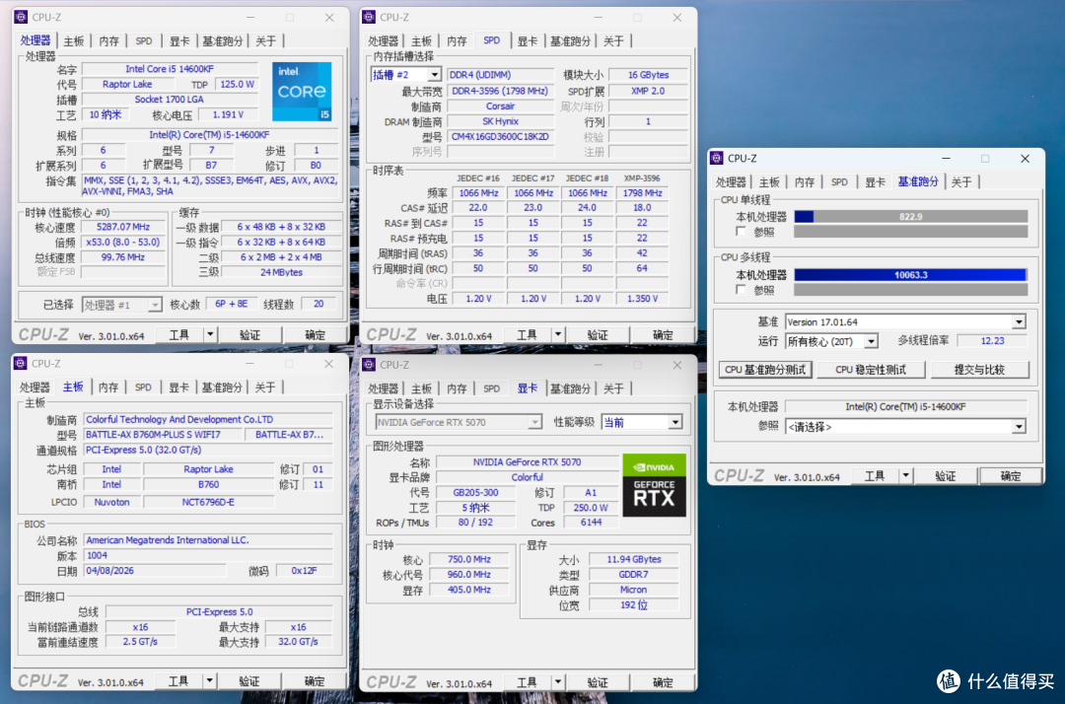Click processor name field Intel Core i5 14600KF

pos(170,69)
